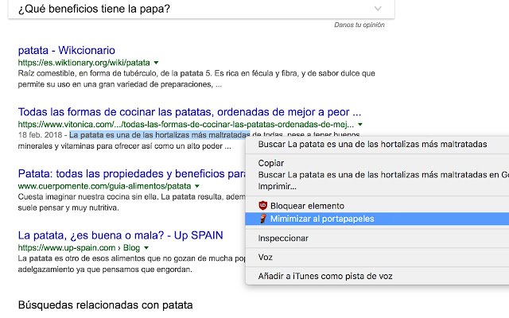Viewport: 509px width, 318px height.
Task: Open the dropdown arrow next to the wiktionary URL
Action: pyautogui.click(x=156, y=63)
